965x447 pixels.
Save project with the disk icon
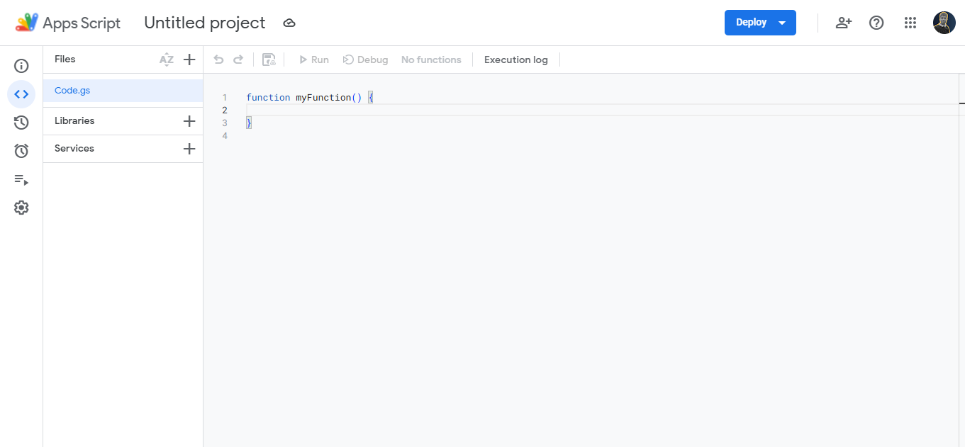point(269,60)
